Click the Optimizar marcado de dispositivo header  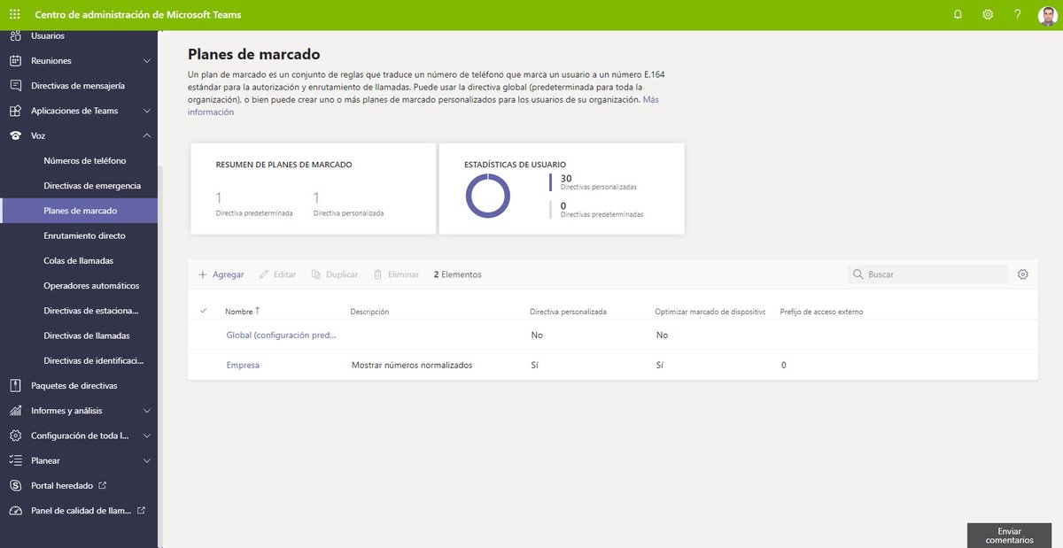click(x=710, y=312)
